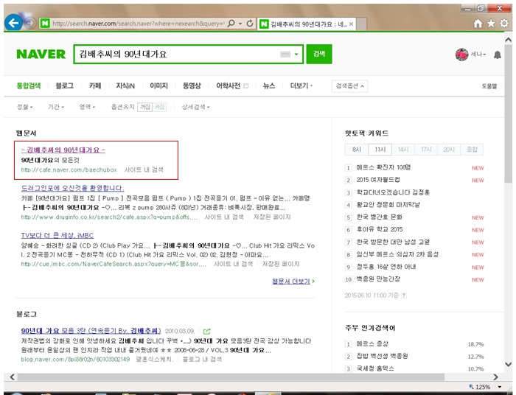Screen dimensions: 516x395
Task: Select the 통합검색 tab
Action: tap(29, 85)
